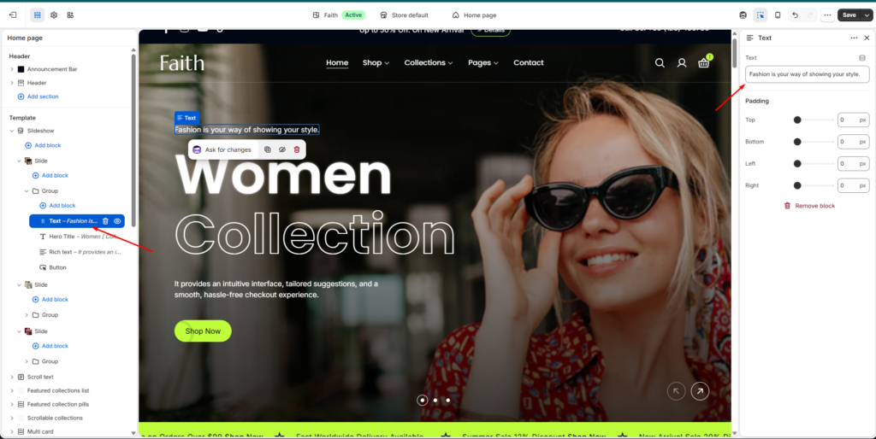Click the Redo arrow in top bar
Image resolution: width=876 pixels, height=439 pixels.
pyautogui.click(x=810, y=15)
